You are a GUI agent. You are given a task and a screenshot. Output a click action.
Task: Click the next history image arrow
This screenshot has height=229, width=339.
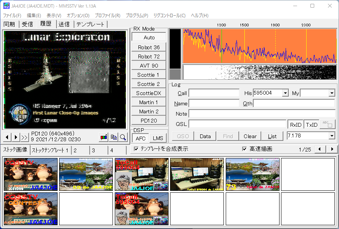(16, 137)
